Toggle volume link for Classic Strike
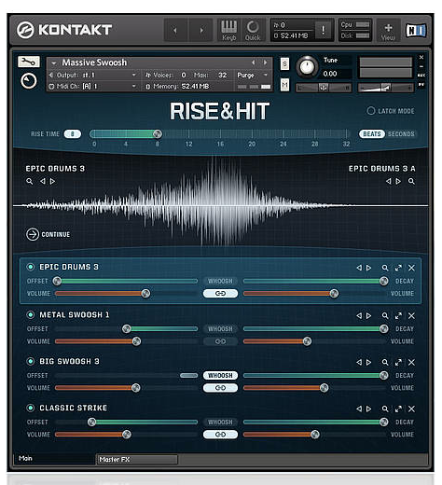Viewport: 442px width, 485px height. click(220, 435)
